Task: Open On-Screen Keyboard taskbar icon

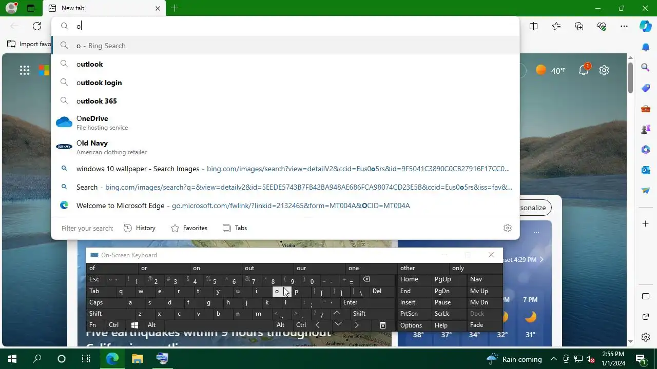Action: point(162,359)
